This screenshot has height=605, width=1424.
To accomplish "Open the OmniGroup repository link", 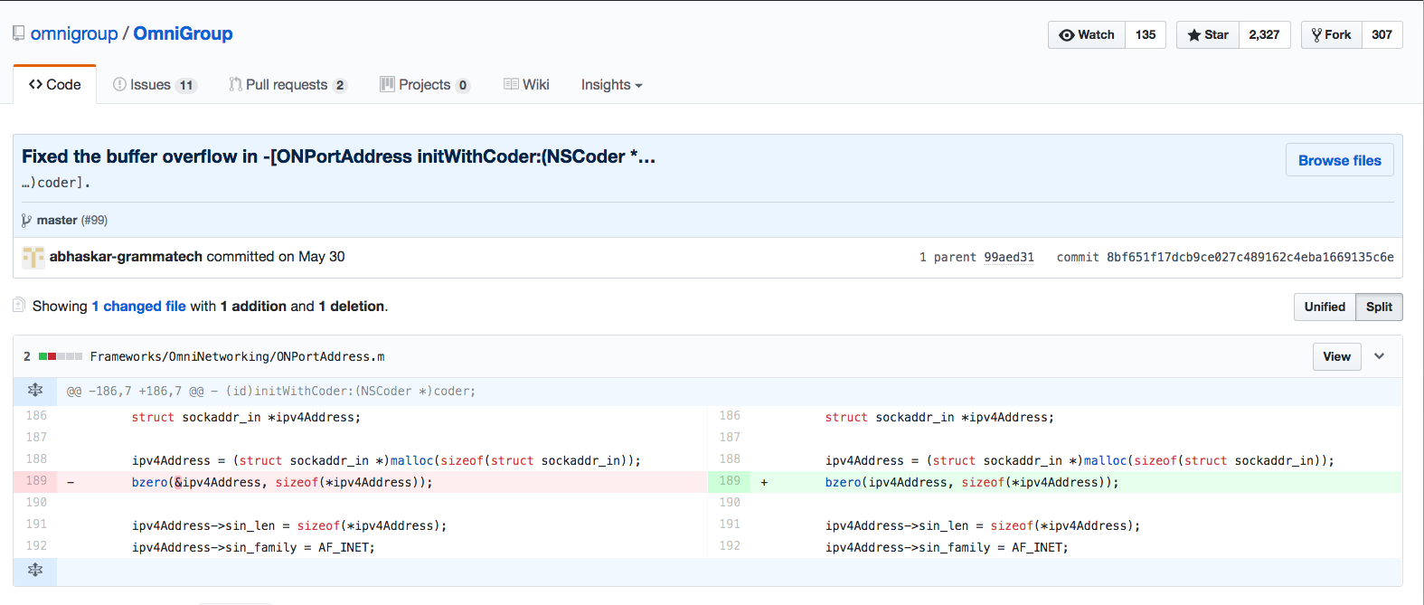I will (x=183, y=33).
